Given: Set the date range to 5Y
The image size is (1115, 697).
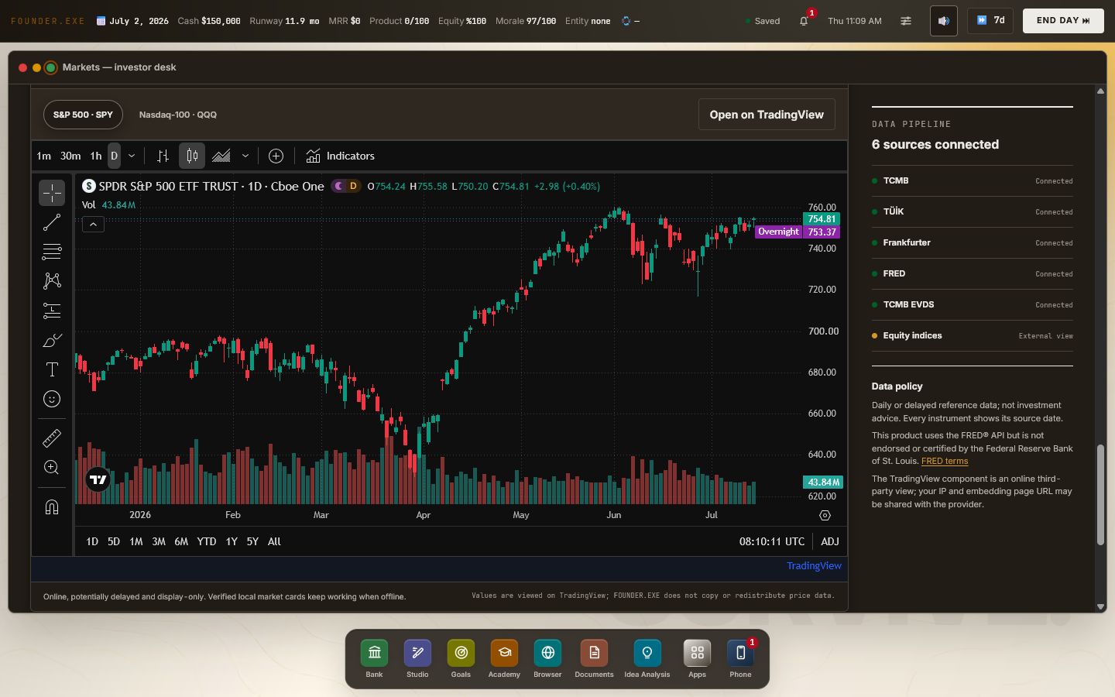Looking at the screenshot, I should coord(252,541).
